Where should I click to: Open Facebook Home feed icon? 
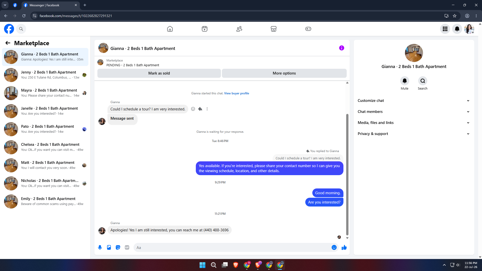[x=170, y=29]
